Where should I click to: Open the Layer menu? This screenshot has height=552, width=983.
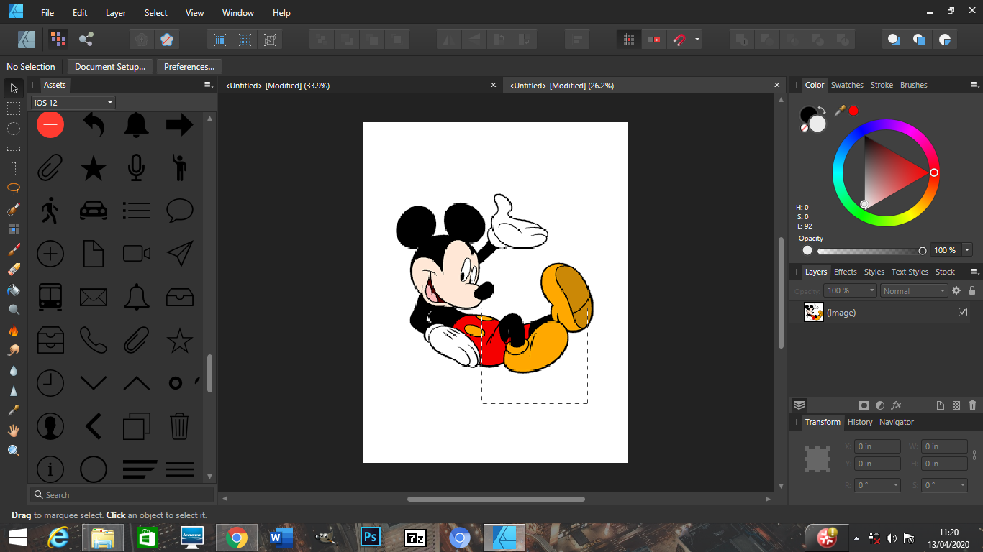point(115,12)
